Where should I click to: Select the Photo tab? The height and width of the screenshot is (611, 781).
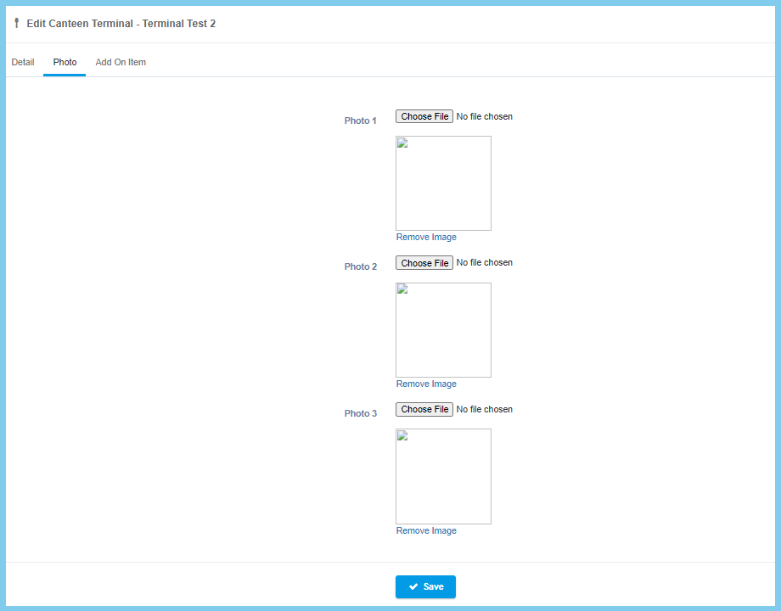65,62
